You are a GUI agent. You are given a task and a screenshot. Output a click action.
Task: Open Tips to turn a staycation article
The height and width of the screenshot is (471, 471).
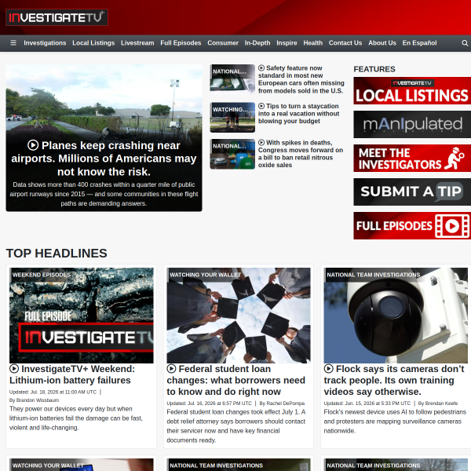(298, 114)
